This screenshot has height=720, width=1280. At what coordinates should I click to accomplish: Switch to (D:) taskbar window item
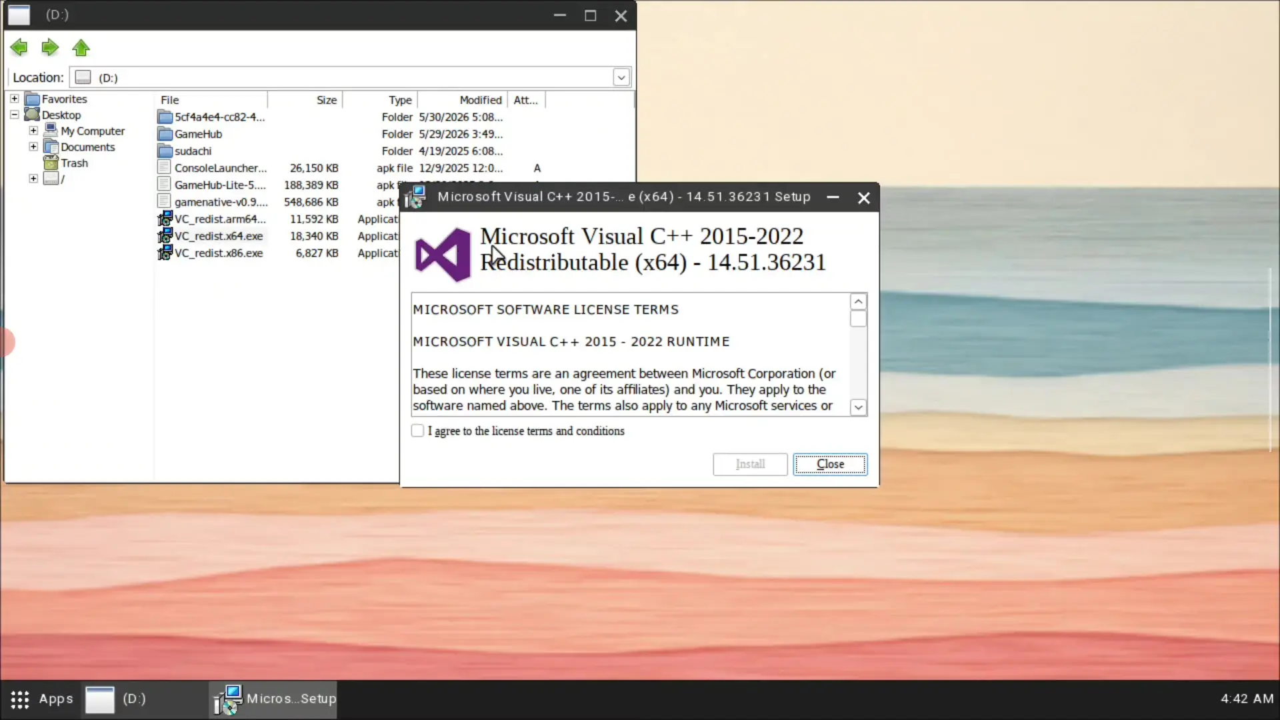(144, 699)
